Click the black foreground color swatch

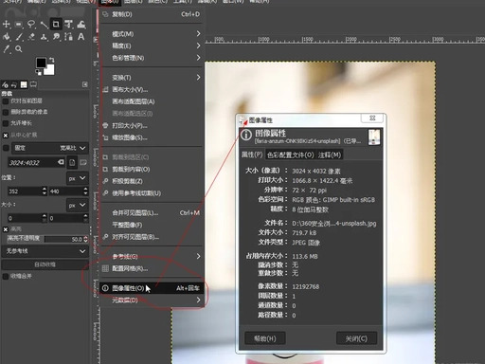pos(41,63)
